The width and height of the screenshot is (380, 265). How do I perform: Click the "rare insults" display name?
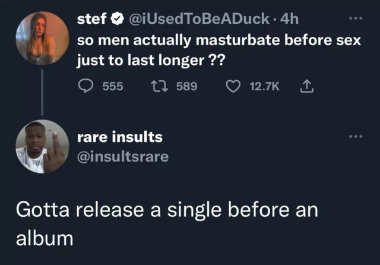120,137
